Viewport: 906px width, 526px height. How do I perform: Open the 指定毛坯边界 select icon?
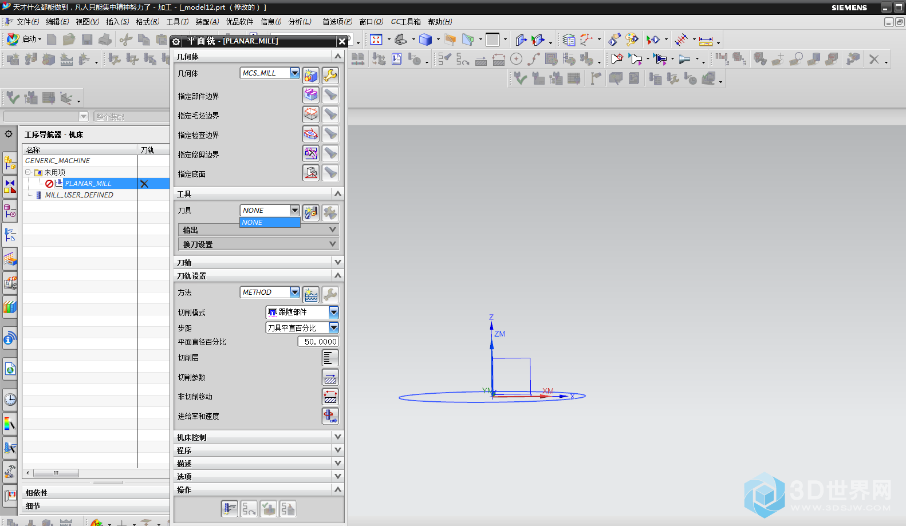tap(311, 114)
